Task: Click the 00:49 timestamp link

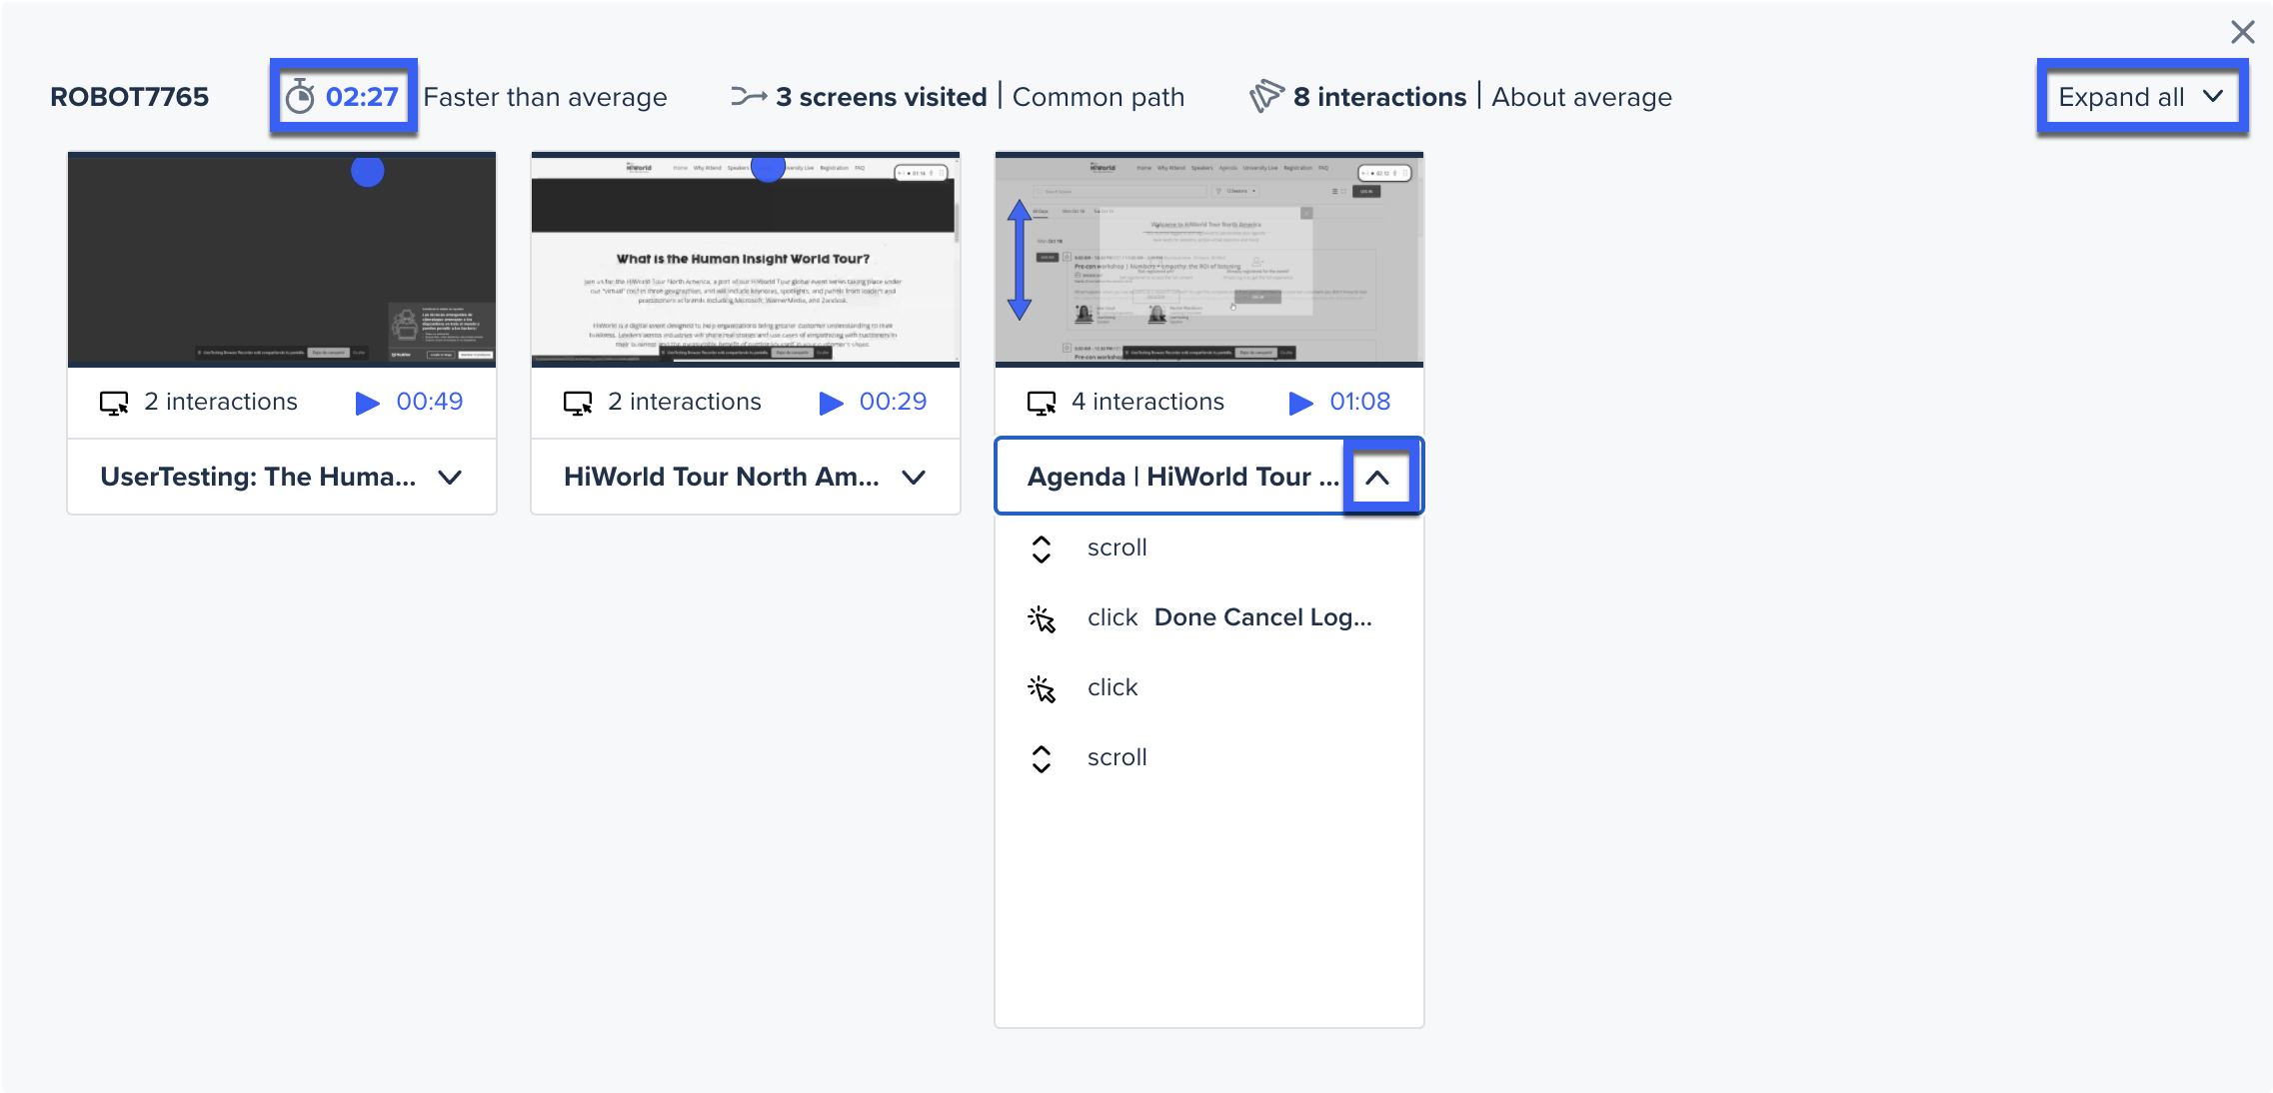Action: tap(430, 402)
